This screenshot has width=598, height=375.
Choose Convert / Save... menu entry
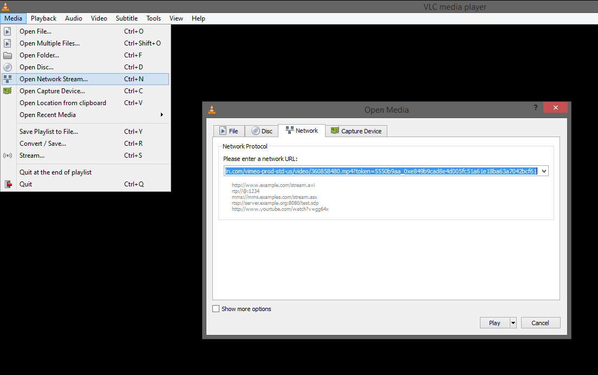click(86, 144)
